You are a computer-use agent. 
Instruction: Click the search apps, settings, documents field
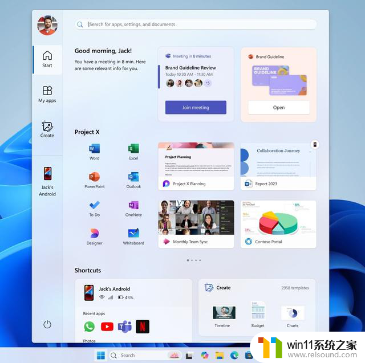196,25
